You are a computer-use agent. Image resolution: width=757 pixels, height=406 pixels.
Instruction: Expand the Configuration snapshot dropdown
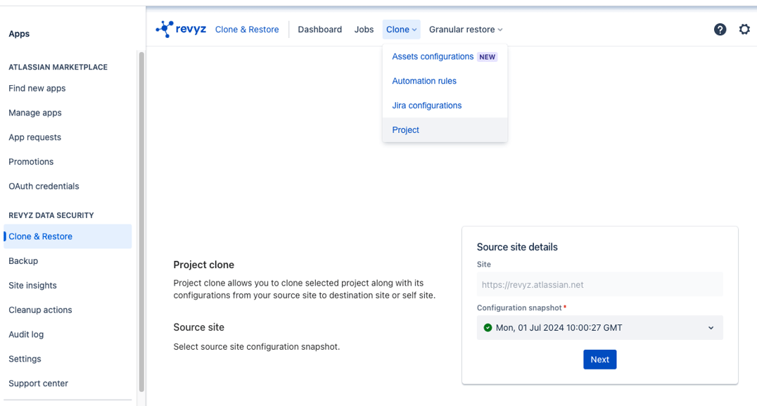[711, 327]
